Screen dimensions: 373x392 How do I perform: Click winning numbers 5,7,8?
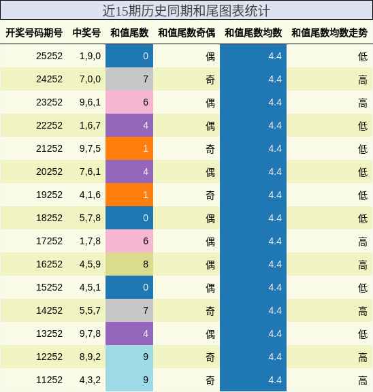pyautogui.click(x=90, y=218)
